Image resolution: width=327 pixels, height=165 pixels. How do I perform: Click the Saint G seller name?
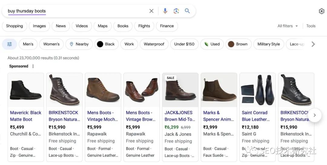(249, 134)
